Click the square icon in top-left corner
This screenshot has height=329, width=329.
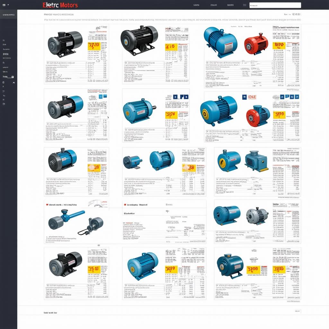point(4,5)
